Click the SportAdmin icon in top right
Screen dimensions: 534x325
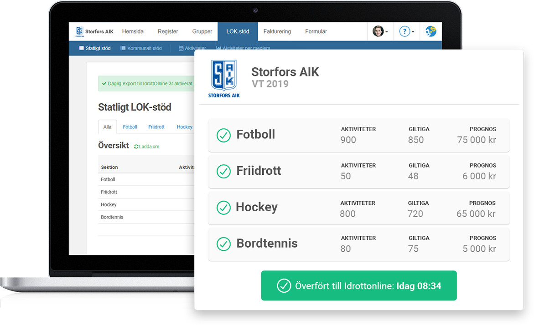tap(430, 31)
